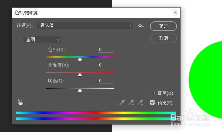This screenshot has height=132, width=222.
Task: Click the 饱和度(A) value field
Action: [106, 65]
